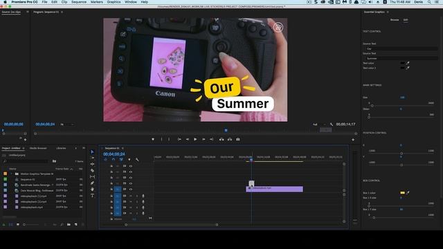Select the Hand tool

[92, 189]
